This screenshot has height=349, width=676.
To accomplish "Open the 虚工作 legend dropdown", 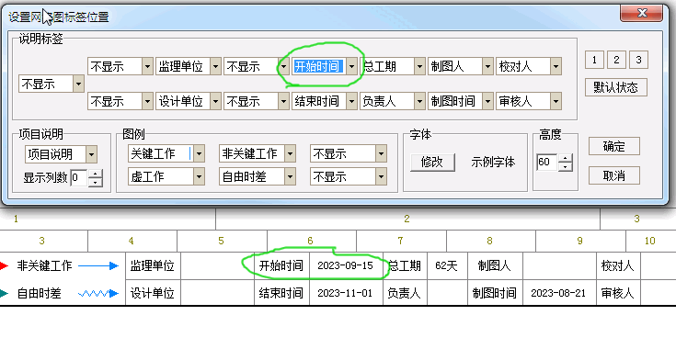I will (200, 176).
